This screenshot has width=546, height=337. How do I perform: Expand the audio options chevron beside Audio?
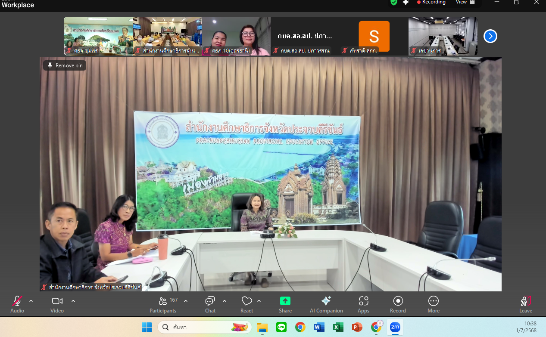[31, 301]
